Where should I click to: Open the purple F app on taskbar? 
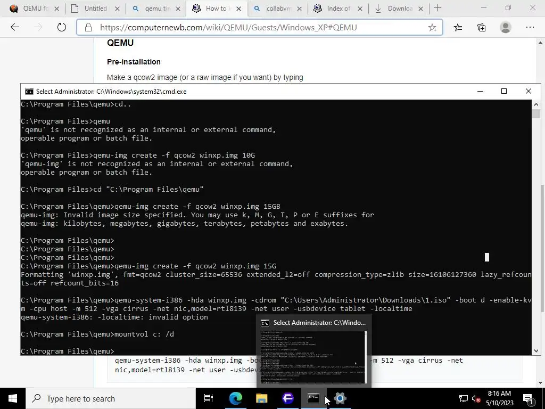point(287,398)
